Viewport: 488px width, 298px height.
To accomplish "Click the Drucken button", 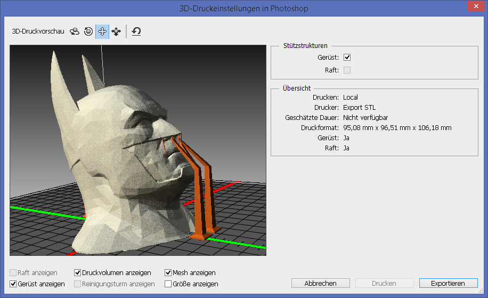I will click(x=385, y=284).
